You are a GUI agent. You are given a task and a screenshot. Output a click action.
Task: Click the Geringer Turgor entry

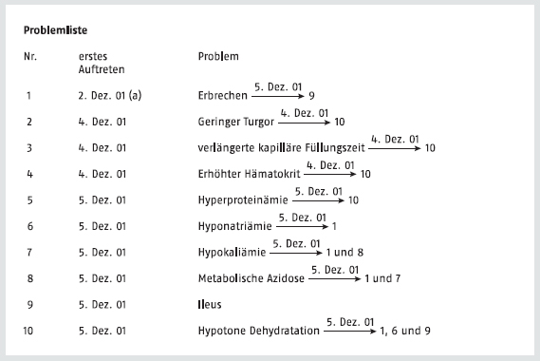click(x=236, y=122)
